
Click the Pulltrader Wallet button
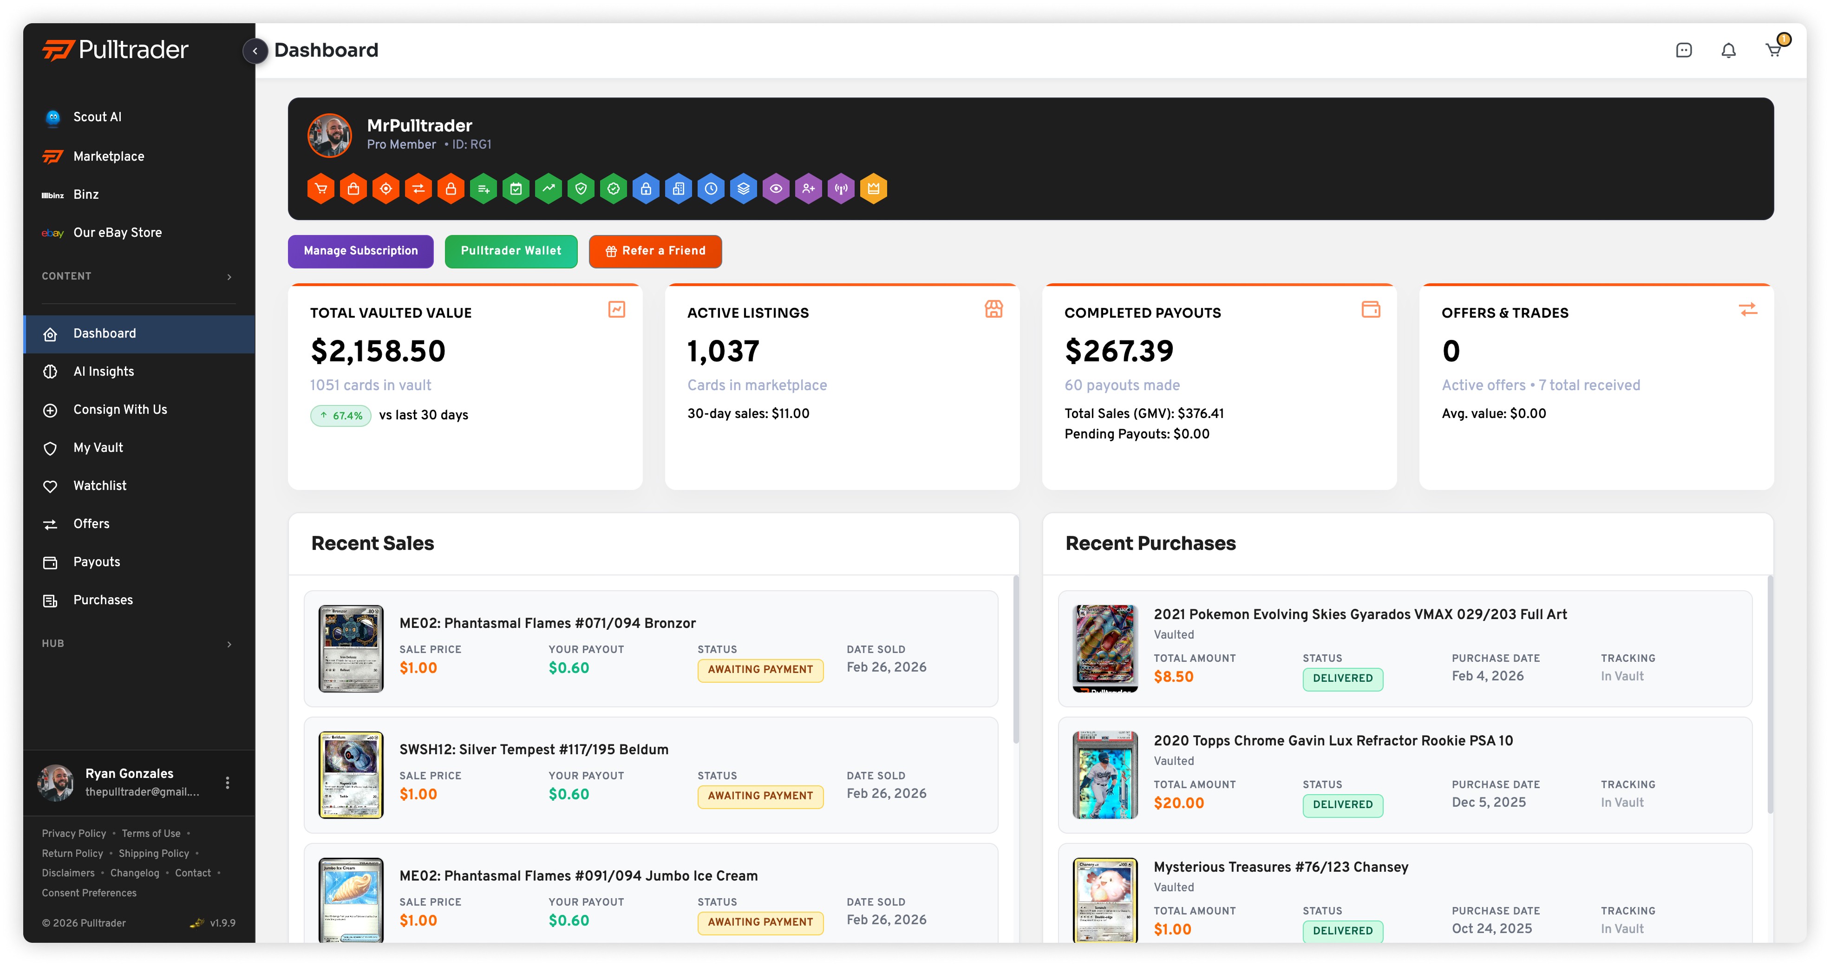point(511,251)
